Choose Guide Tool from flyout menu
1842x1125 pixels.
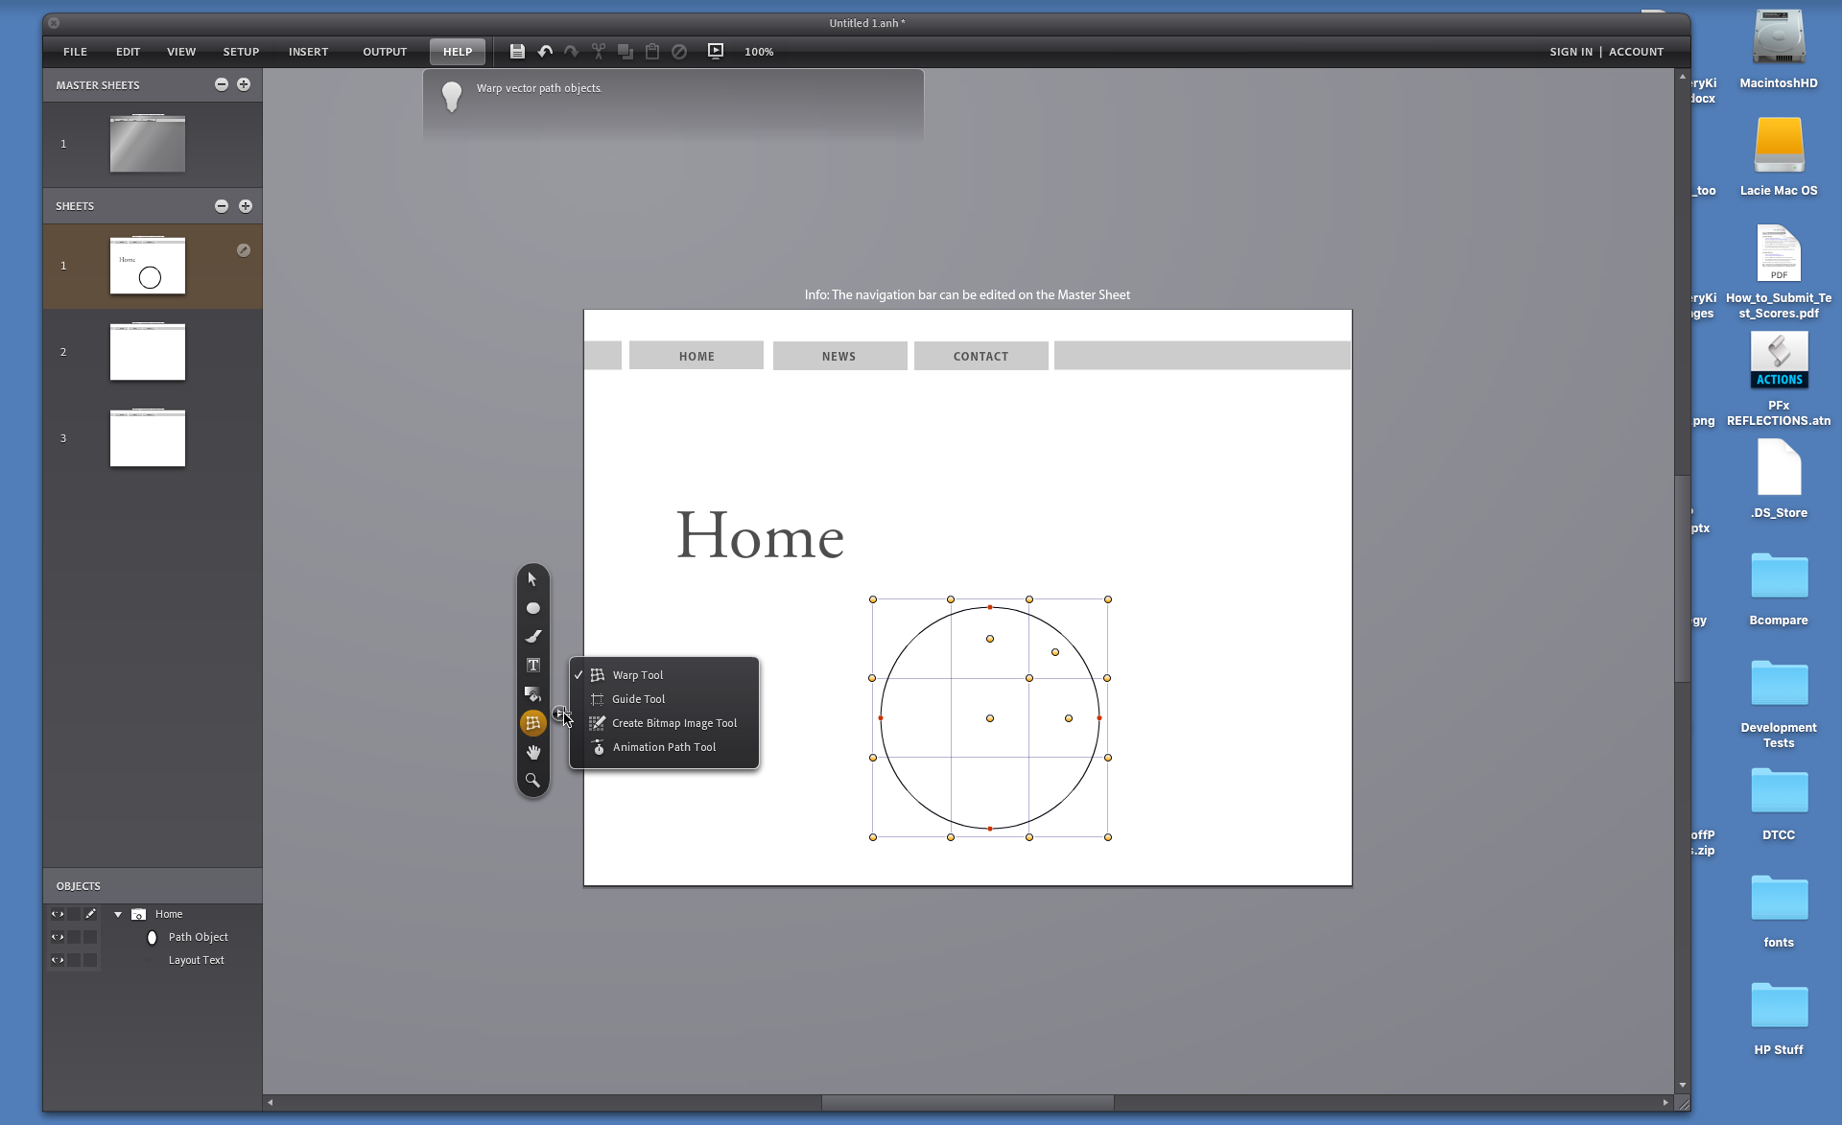(x=638, y=699)
